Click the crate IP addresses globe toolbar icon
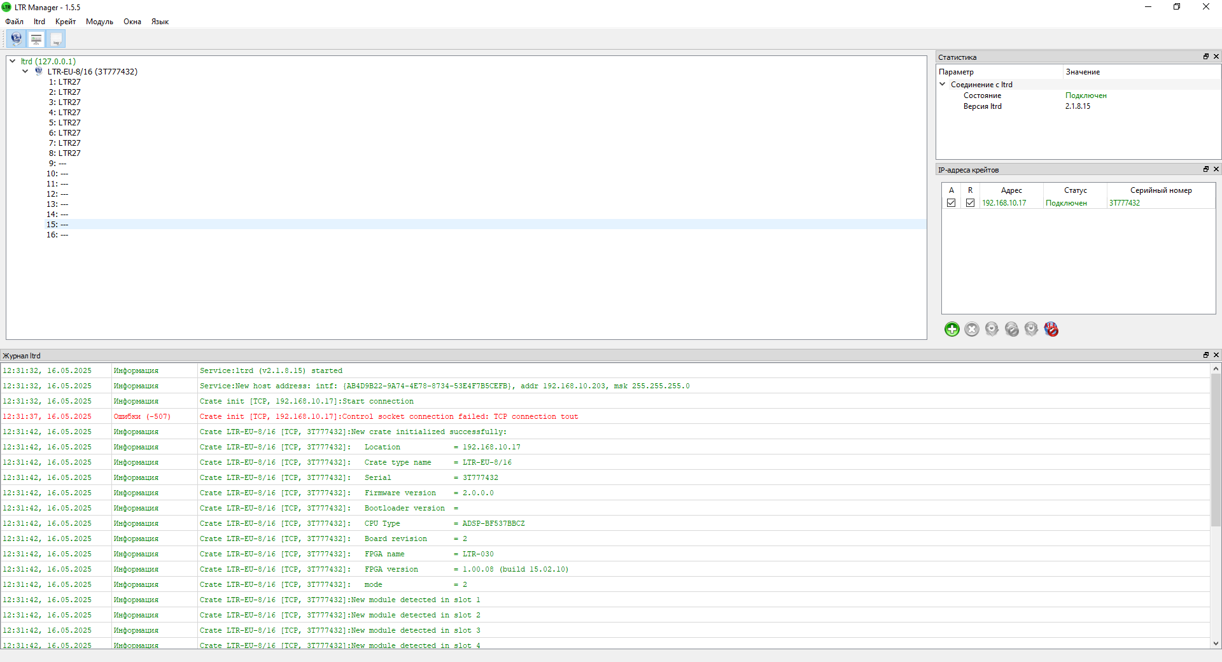This screenshot has height=662, width=1222. 17,39
